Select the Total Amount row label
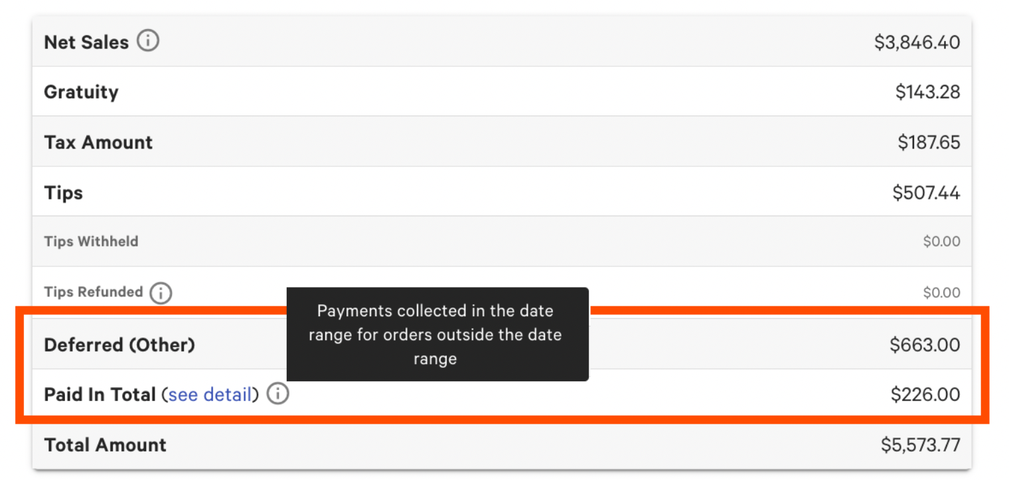The width and height of the screenshot is (1009, 480). [x=105, y=445]
